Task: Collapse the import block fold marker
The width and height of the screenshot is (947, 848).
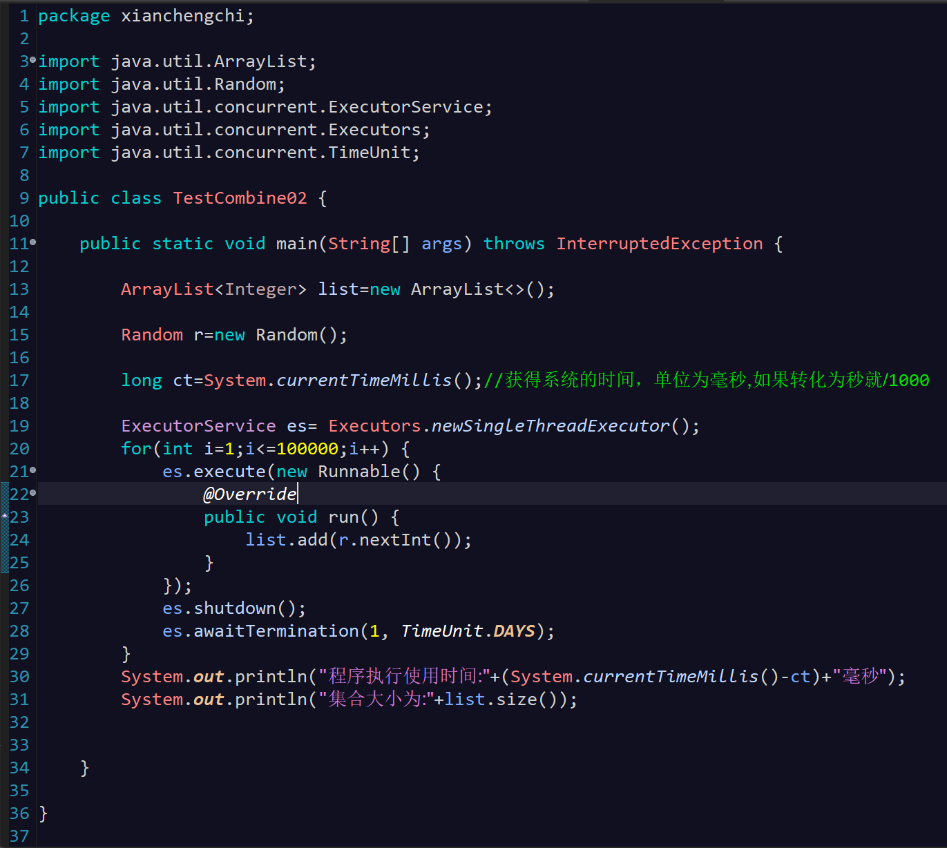Action: (32, 61)
